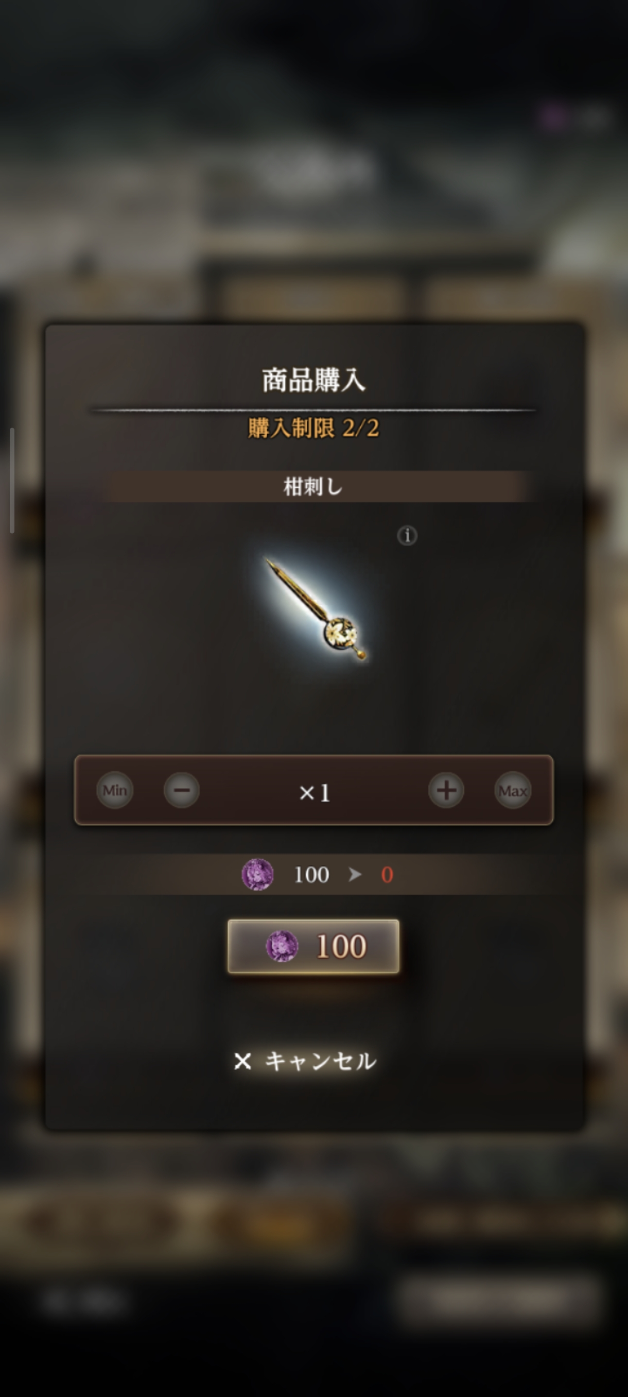The width and height of the screenshot is (628, 1397).
Task: Click the red remaining balance 0
Action: click(x=387, y=875)
